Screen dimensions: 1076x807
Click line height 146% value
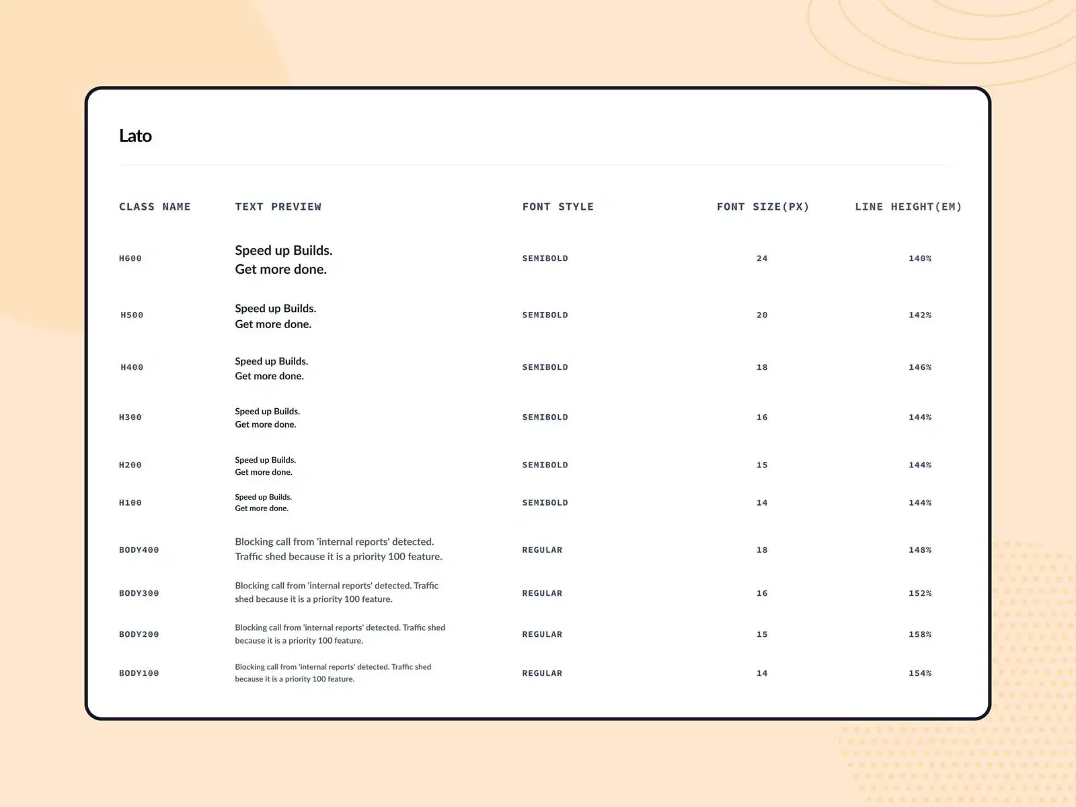(920, 367)
